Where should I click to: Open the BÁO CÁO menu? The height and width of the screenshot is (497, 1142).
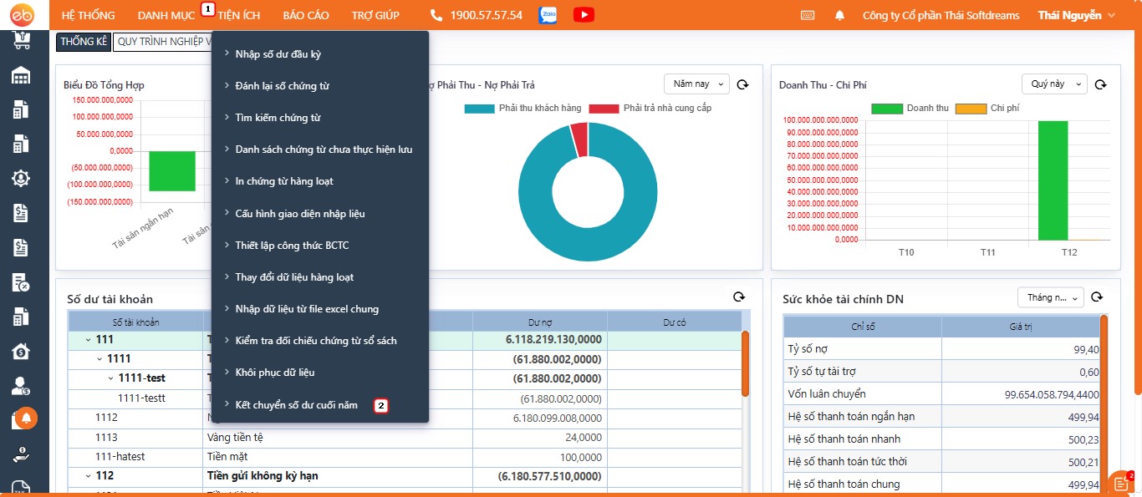pos(306,15)
